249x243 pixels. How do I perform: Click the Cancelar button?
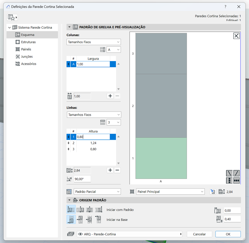199,234
